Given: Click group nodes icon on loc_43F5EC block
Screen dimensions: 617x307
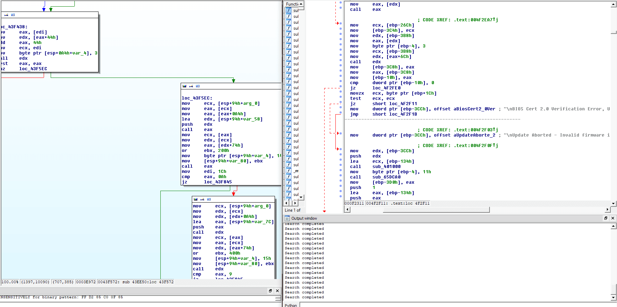Looking at the screenshot, I should pyautogui.click(x=198, y=86).
